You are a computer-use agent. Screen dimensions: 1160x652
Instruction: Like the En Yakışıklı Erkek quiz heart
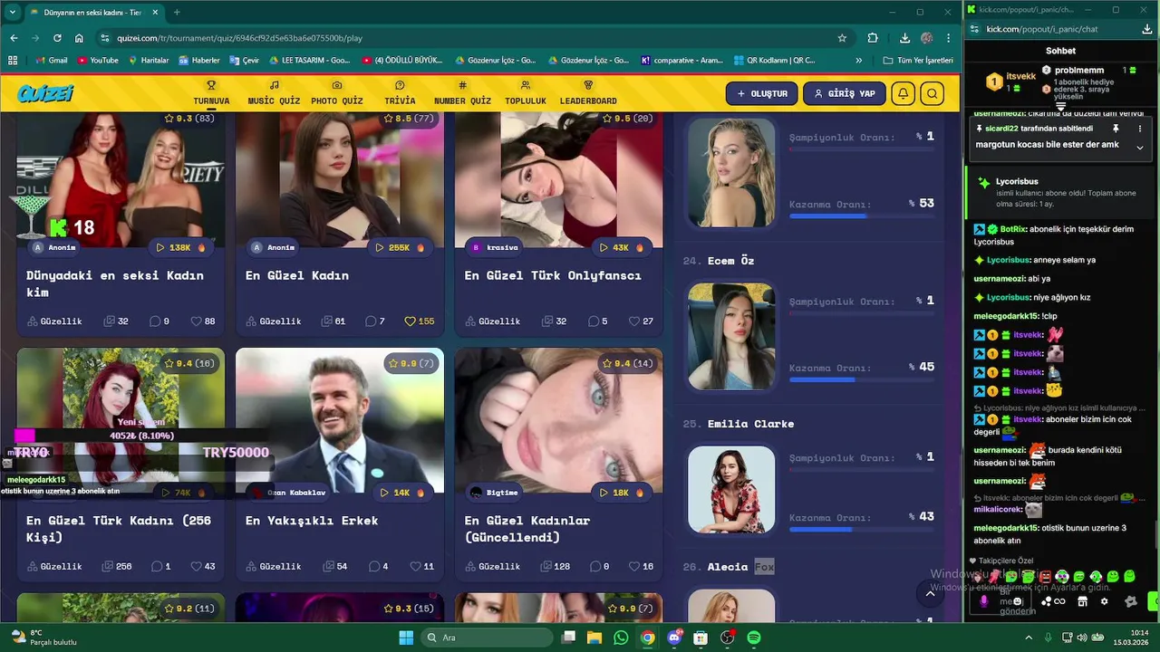coord(415,567)
